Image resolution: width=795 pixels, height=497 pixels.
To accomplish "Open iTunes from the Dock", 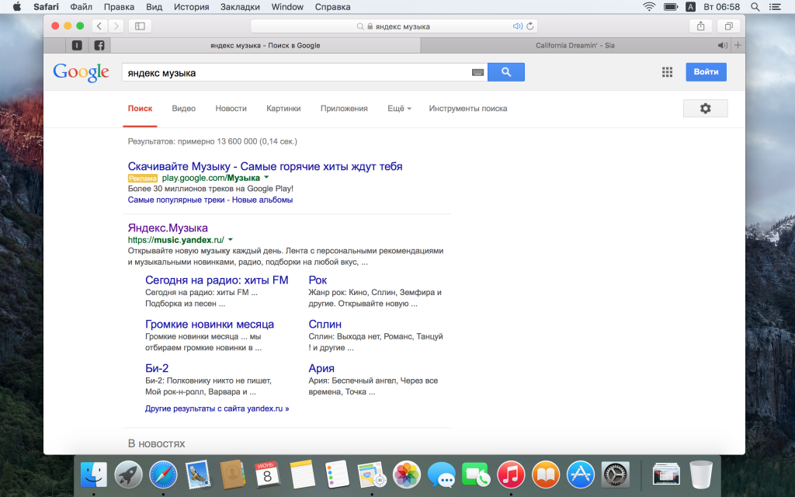I will click(510, 473).
